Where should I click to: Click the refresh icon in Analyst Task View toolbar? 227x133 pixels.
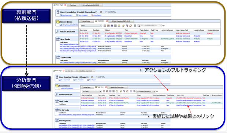127,91
